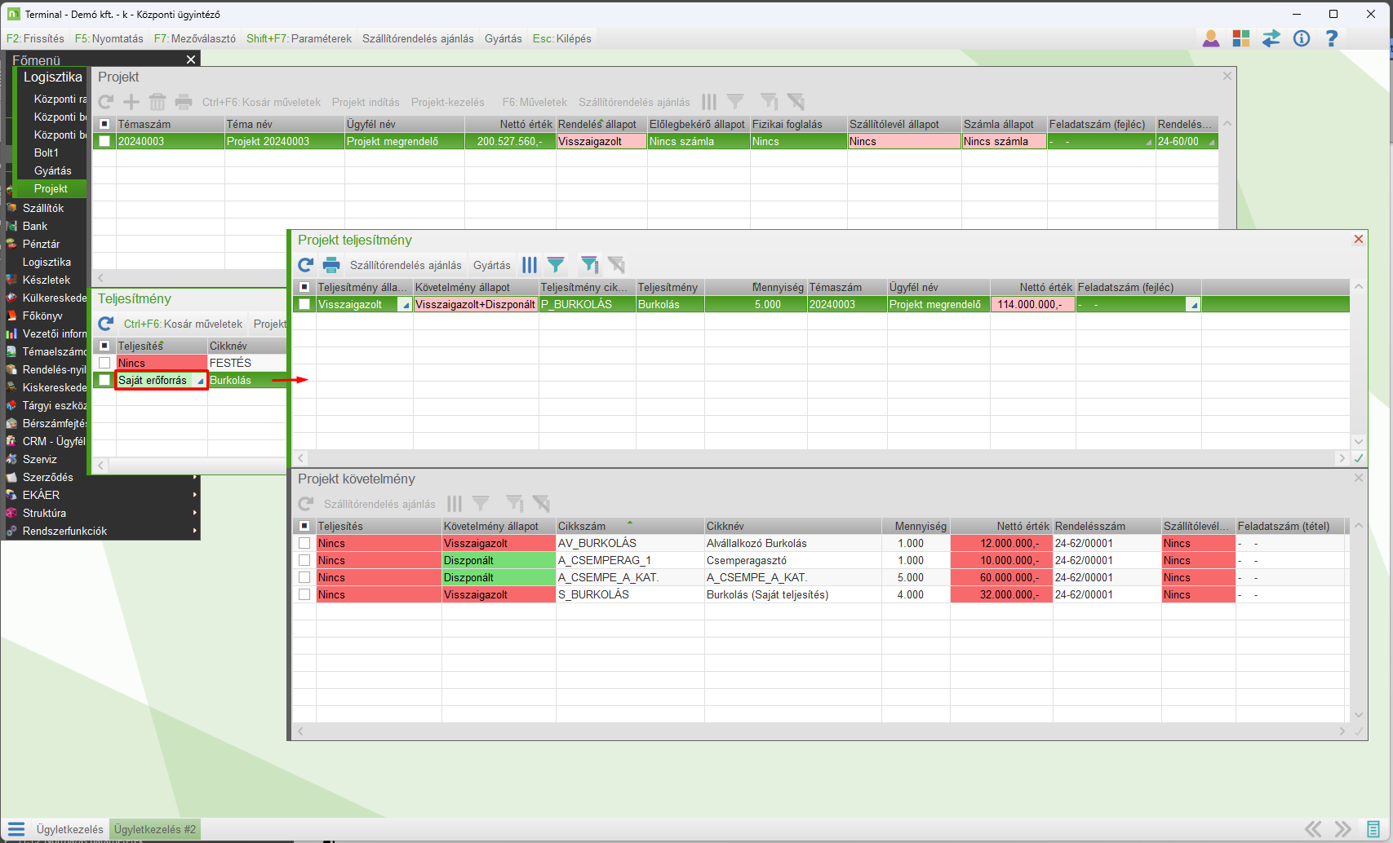This screenshot has height=843, width=1393.
Task: Open the Szállítók main menu item
Action: tap(43, 208)
